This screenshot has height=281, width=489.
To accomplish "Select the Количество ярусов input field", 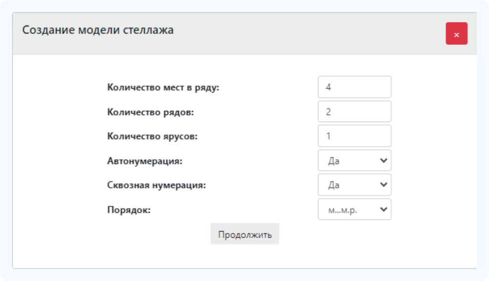I will (355, 136).
